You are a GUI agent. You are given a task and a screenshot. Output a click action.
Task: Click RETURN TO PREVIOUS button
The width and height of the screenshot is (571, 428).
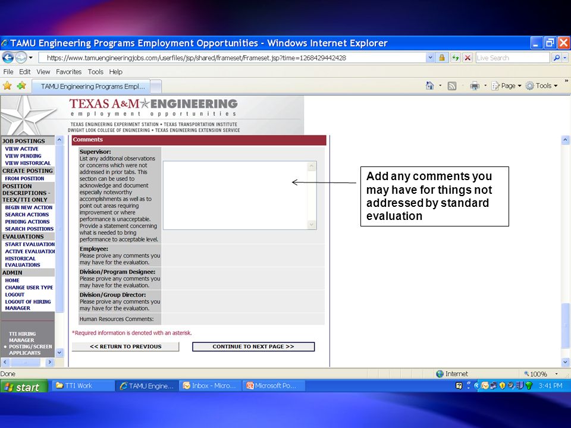(x=126, y=347)
